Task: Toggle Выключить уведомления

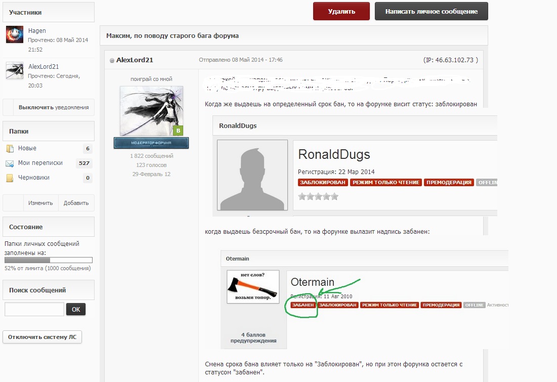Action: coord(54,107)
